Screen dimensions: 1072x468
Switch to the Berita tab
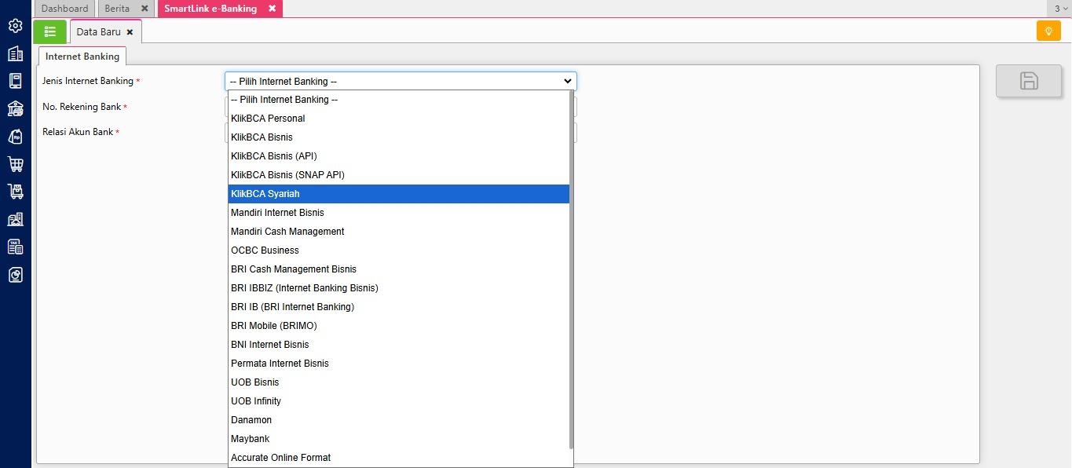[x=117, y=9]
